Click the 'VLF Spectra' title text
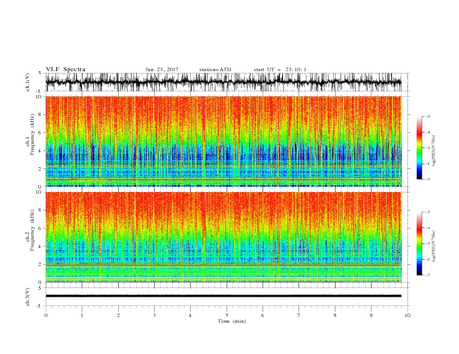This screenshot has height=354, width=459. coord(65,69)
